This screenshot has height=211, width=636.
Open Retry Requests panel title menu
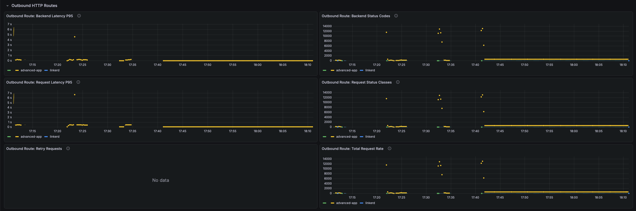pos(34,149)
